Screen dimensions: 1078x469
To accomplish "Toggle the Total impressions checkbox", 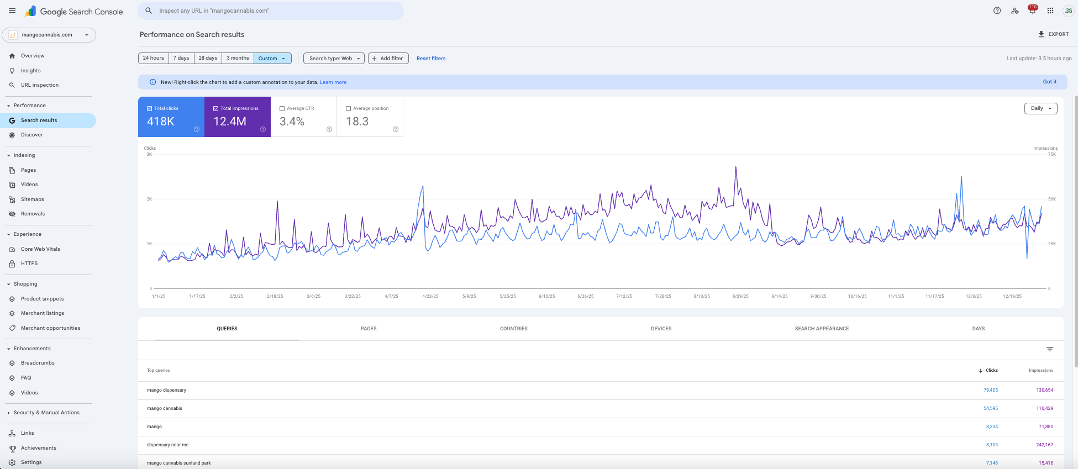I will tap(215, 108).
